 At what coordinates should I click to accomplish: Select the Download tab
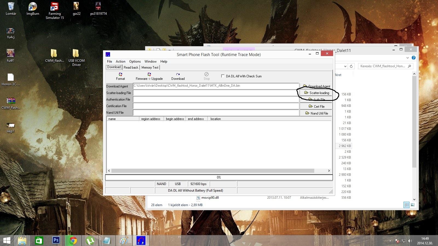coord(114,67)
